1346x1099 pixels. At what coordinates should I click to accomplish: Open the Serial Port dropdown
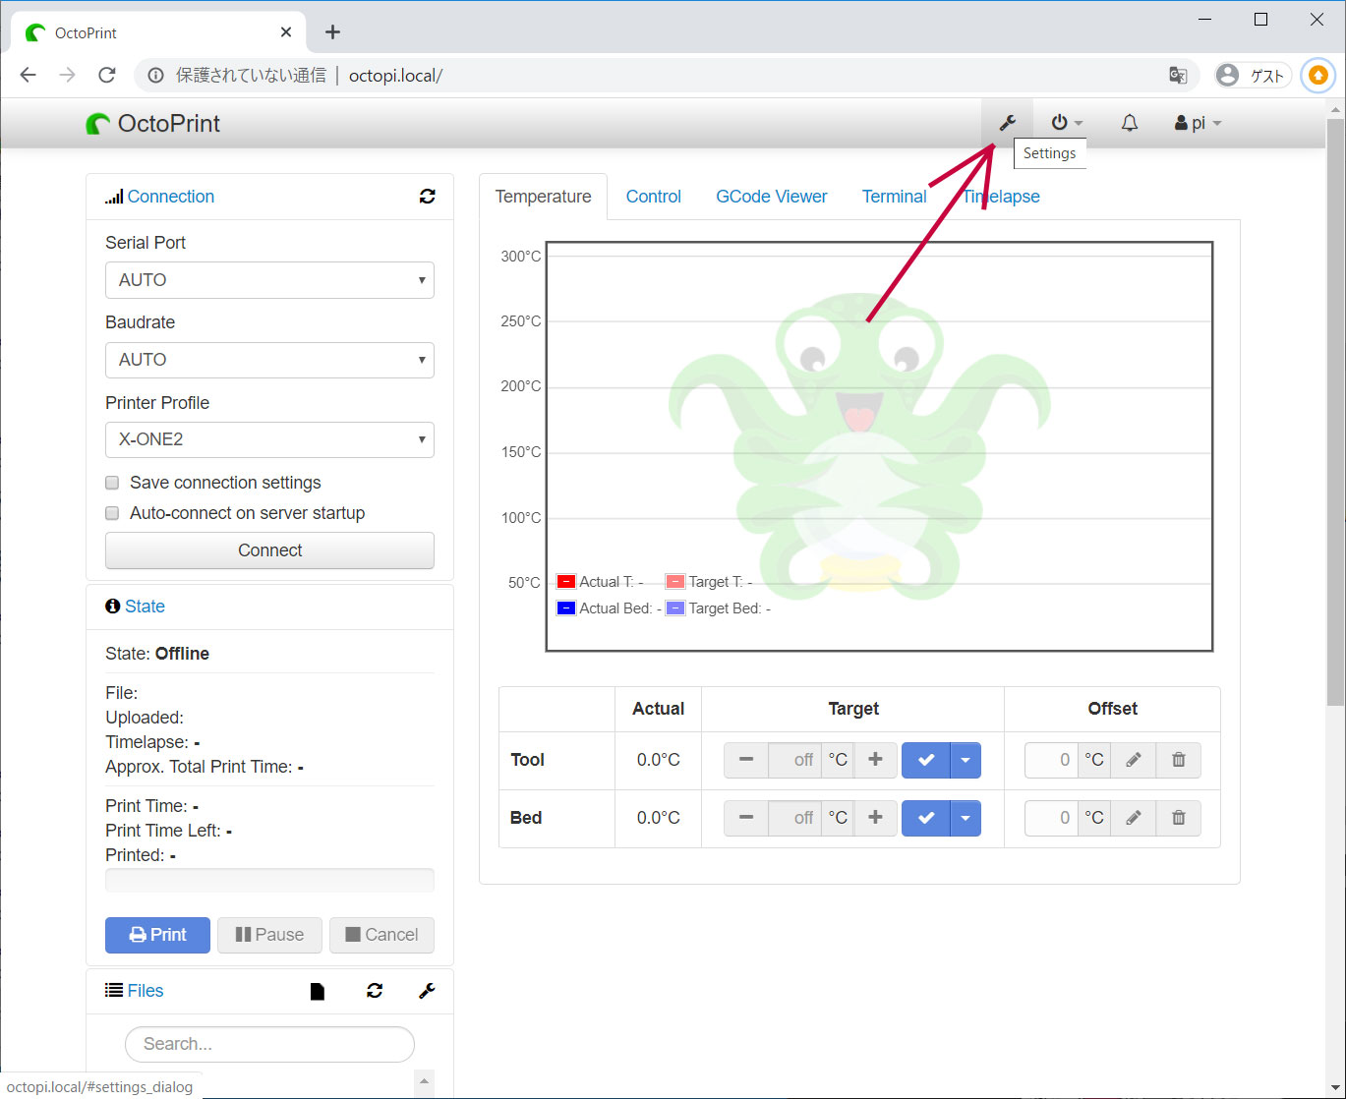click(269, 280)
